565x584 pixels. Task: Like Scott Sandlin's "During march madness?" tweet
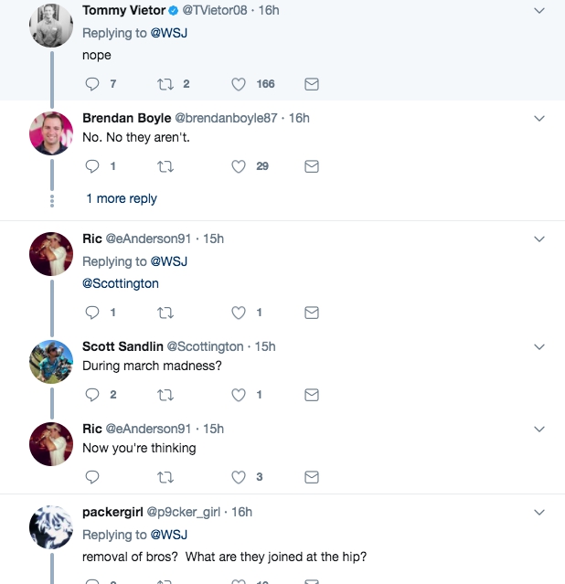(x=239, y=395)
